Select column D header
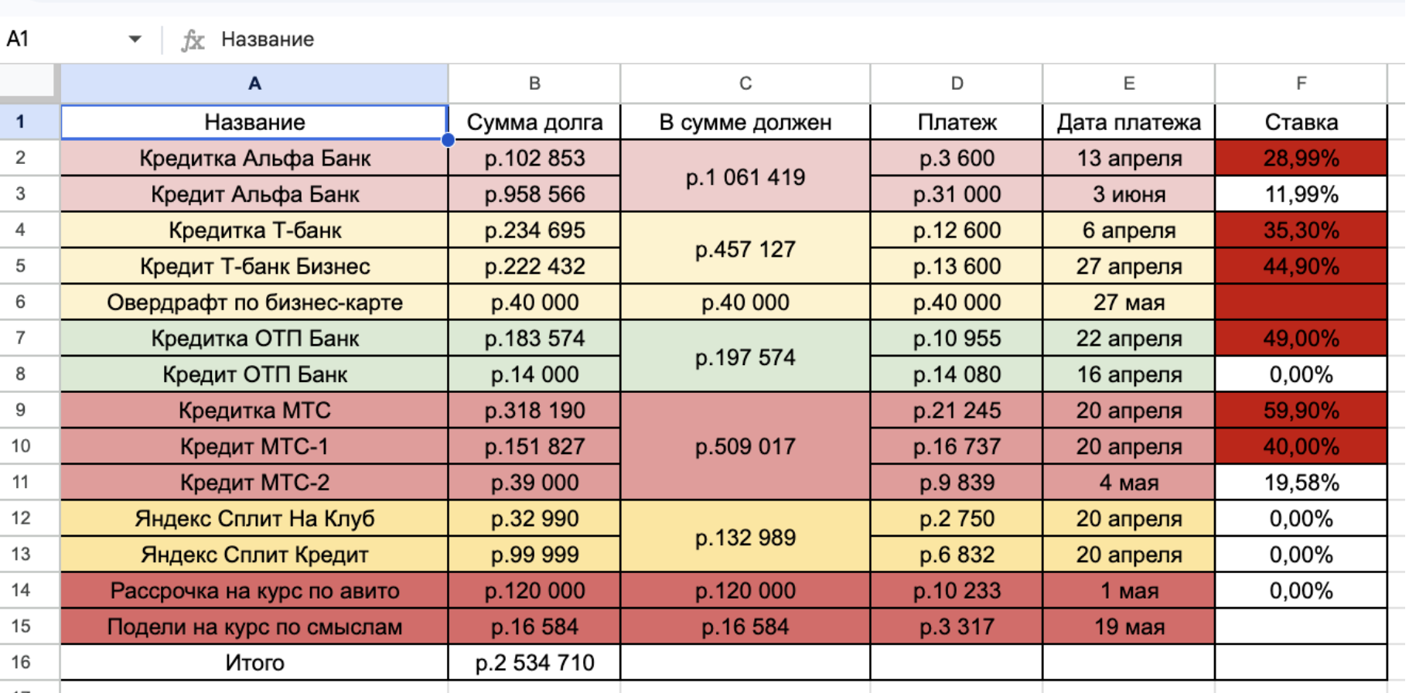The width and height of the screenshot is (1409, 693). [x=957, y=84]
